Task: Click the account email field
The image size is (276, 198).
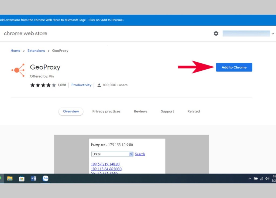Action: coord(246,33)
